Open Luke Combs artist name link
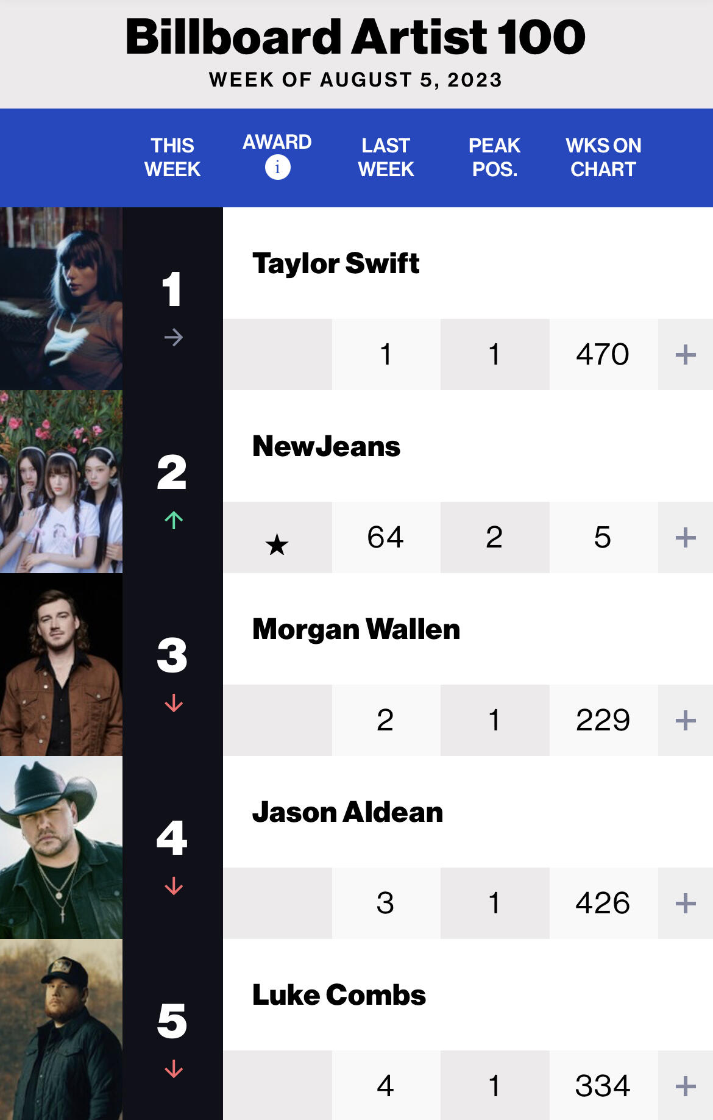The image size is (713, 1120). 339,995
